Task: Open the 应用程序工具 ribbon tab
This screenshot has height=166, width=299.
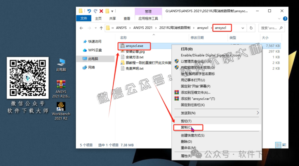Action: coord(148,18)
